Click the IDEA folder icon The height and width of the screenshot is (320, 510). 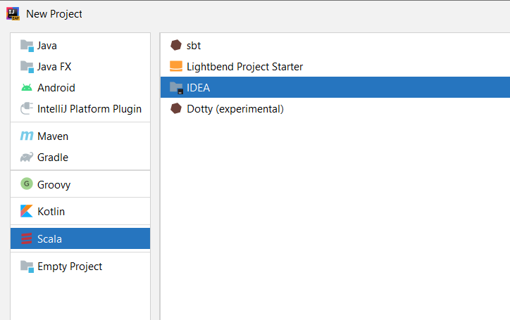(176, 88)
